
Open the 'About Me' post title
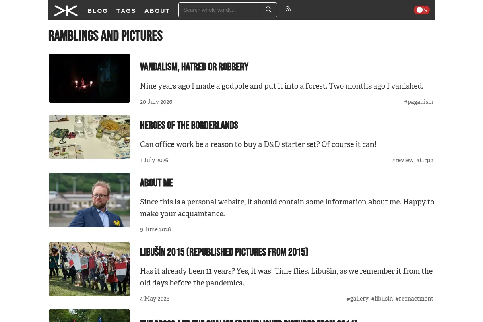157,183
